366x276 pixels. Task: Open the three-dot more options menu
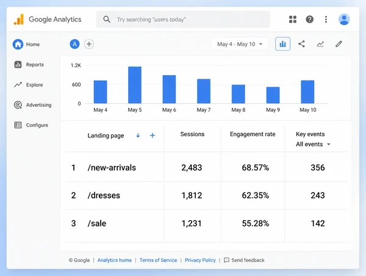(326, 20)
